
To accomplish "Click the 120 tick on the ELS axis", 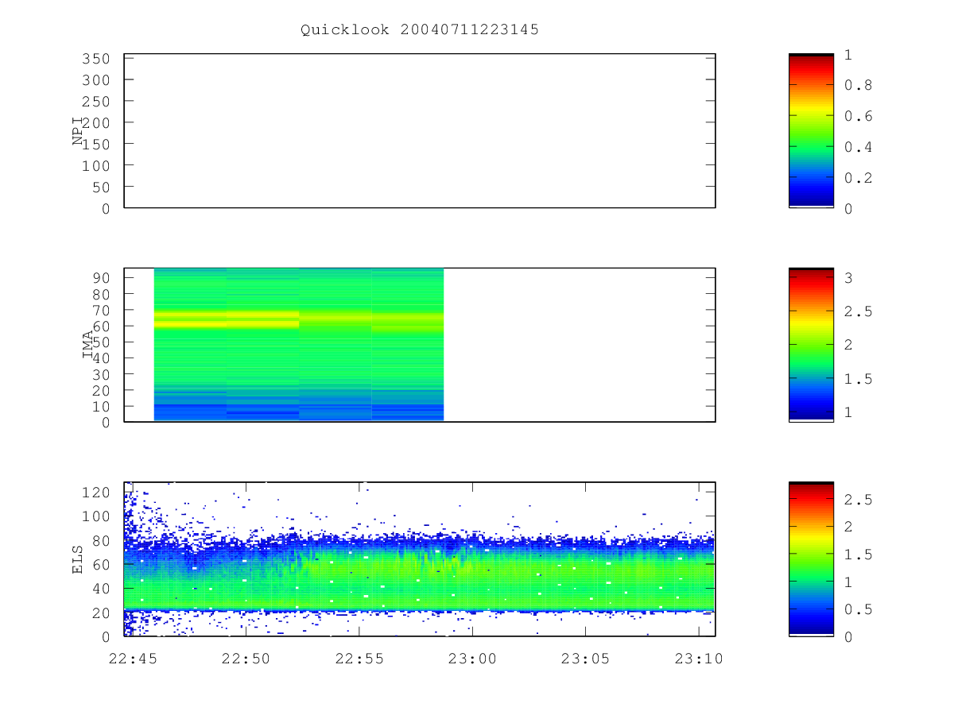I will pos(96,492).
